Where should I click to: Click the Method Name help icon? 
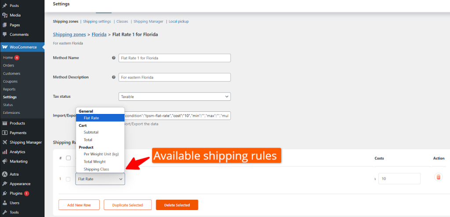(114, 58)
